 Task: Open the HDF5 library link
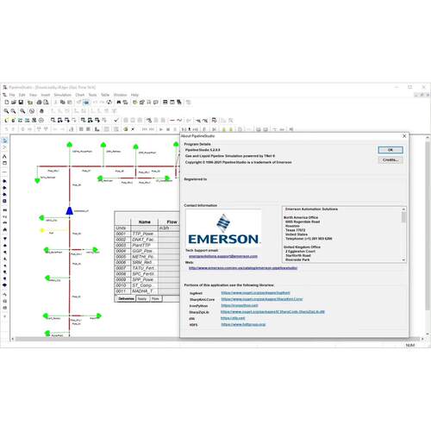click(243, 324)
